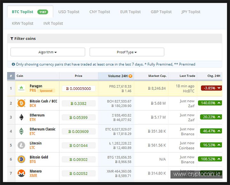The image size is (230, 185).
Task: Click the Monero price 0.02052
Action: pos(79,174)
